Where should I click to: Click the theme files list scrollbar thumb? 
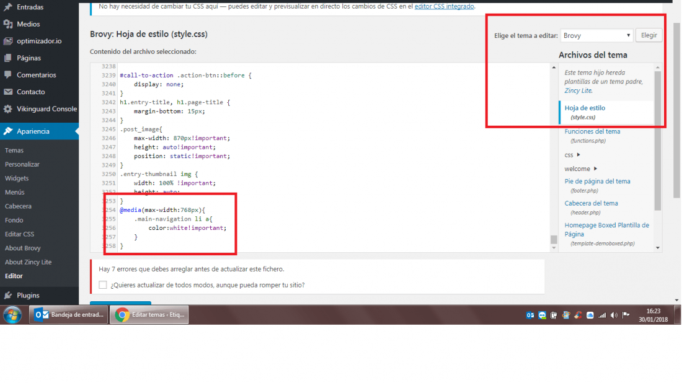(x=658, y=140)
